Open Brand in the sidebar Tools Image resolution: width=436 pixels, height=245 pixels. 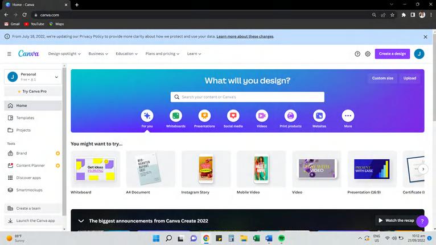pos(33,153)
